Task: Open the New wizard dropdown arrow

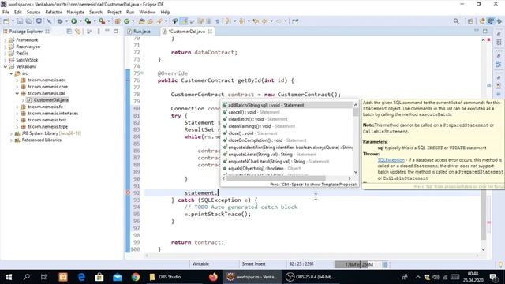Action: coord(13,21)
